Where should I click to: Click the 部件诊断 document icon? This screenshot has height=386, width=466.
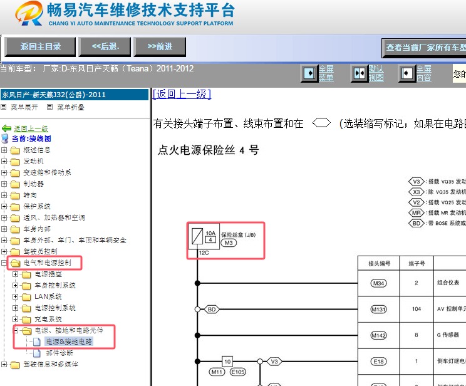click(37, 353)
